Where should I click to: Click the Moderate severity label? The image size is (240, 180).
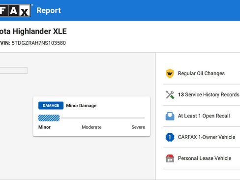(x=91, y=127)
